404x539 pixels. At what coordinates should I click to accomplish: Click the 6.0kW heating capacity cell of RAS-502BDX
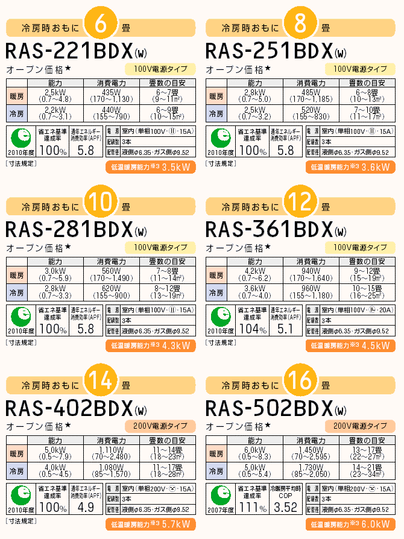[255, 453]
